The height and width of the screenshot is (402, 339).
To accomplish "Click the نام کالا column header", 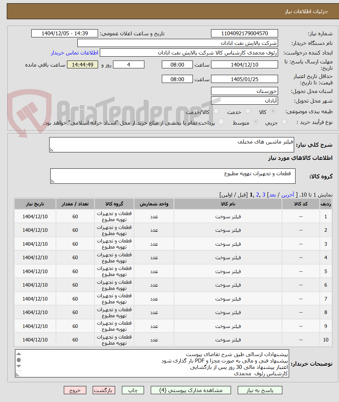I will [228, 204].
